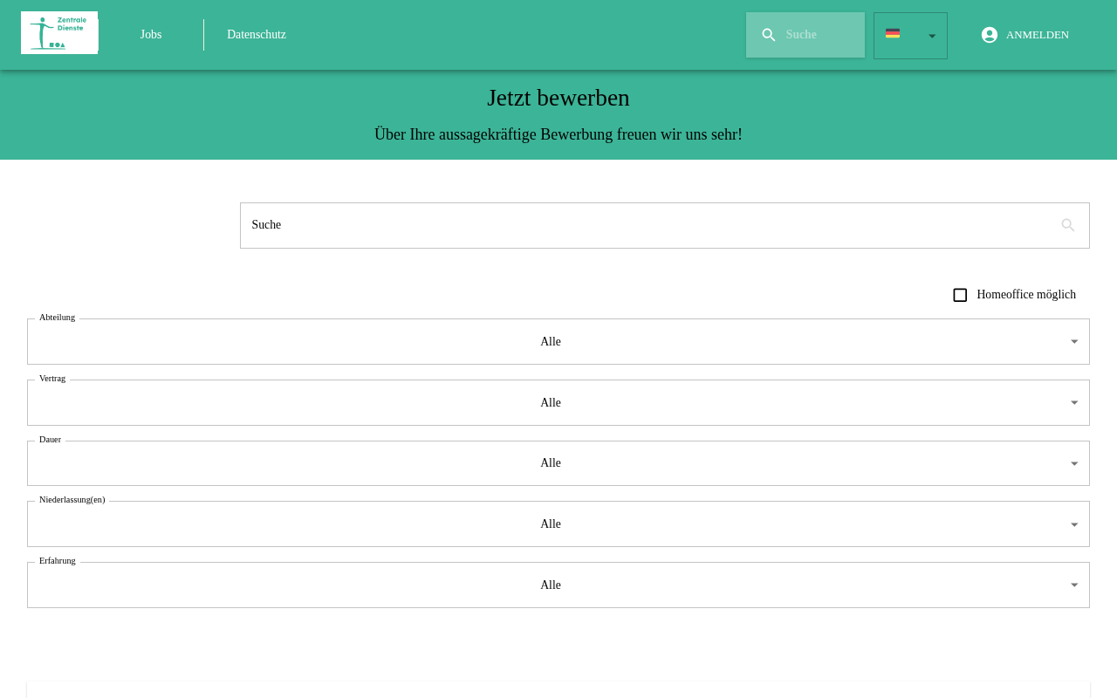Click the header search magnifier icon
This screenshot has width=1117, height=698.
coord(769,35)
